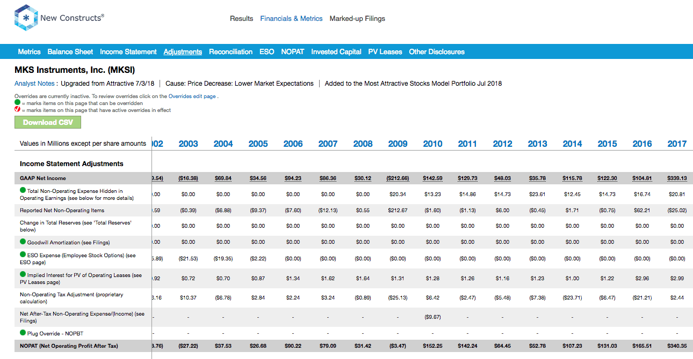
Task: Click the Upgraded from Attractive 7/3/18 note
Action: (107, 84)
